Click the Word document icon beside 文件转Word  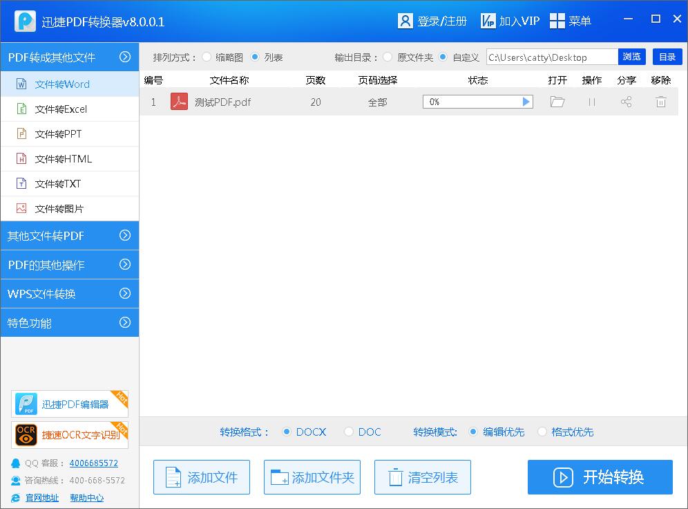pyautogui.click(x=21, y=84)
